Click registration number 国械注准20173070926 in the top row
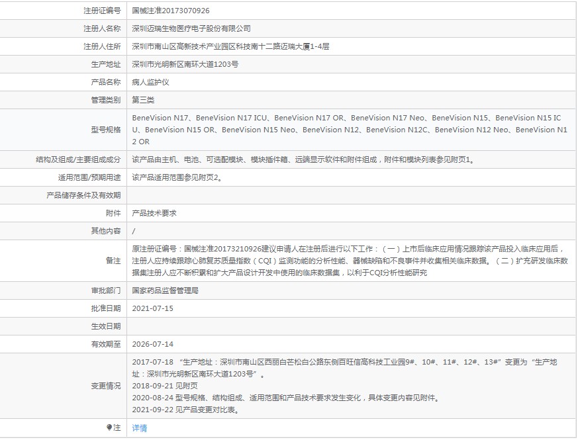The width and height of the screenshot is (578, 442). pos(171,11)
